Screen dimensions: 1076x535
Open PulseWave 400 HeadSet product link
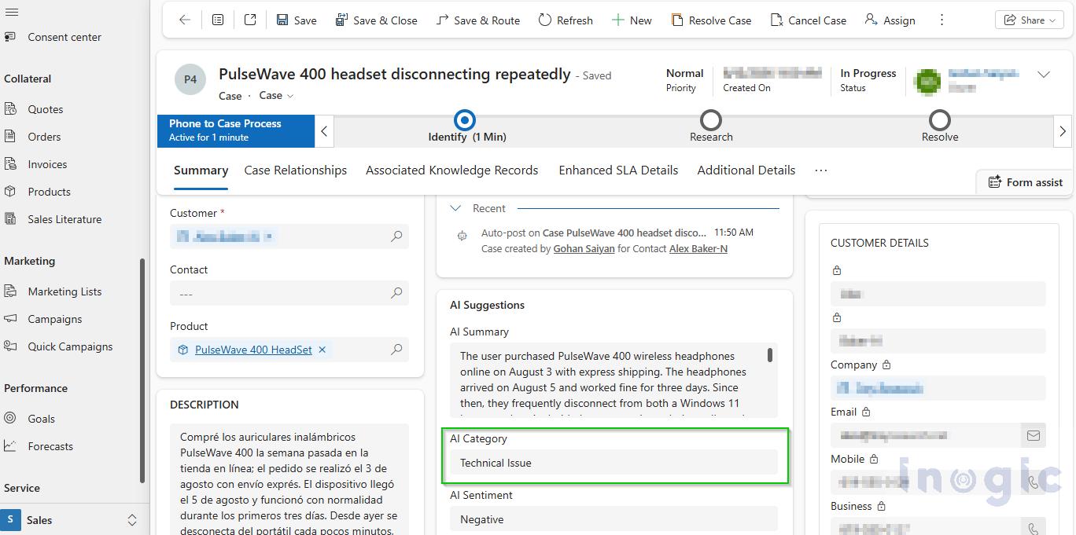point(253,350)
